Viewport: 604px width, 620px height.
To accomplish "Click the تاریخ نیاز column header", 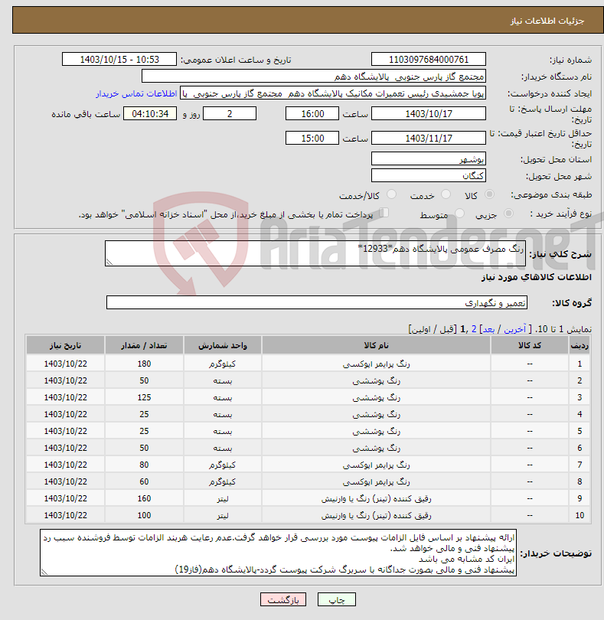I will [65, 345].
